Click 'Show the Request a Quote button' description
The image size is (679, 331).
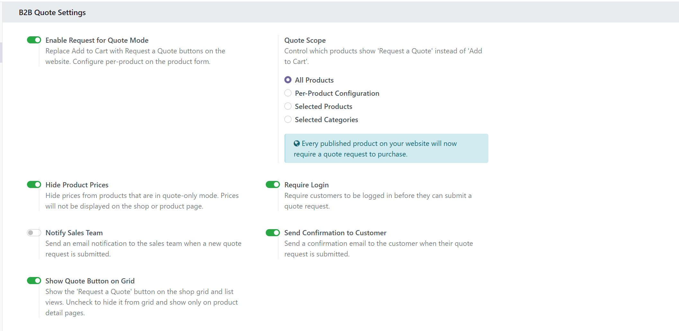coord(142,302)
